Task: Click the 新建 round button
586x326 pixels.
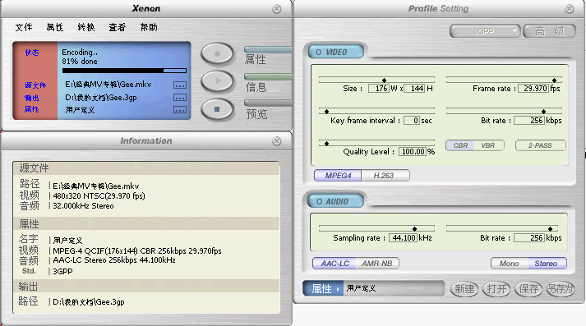Action: (x=464, y=289)
